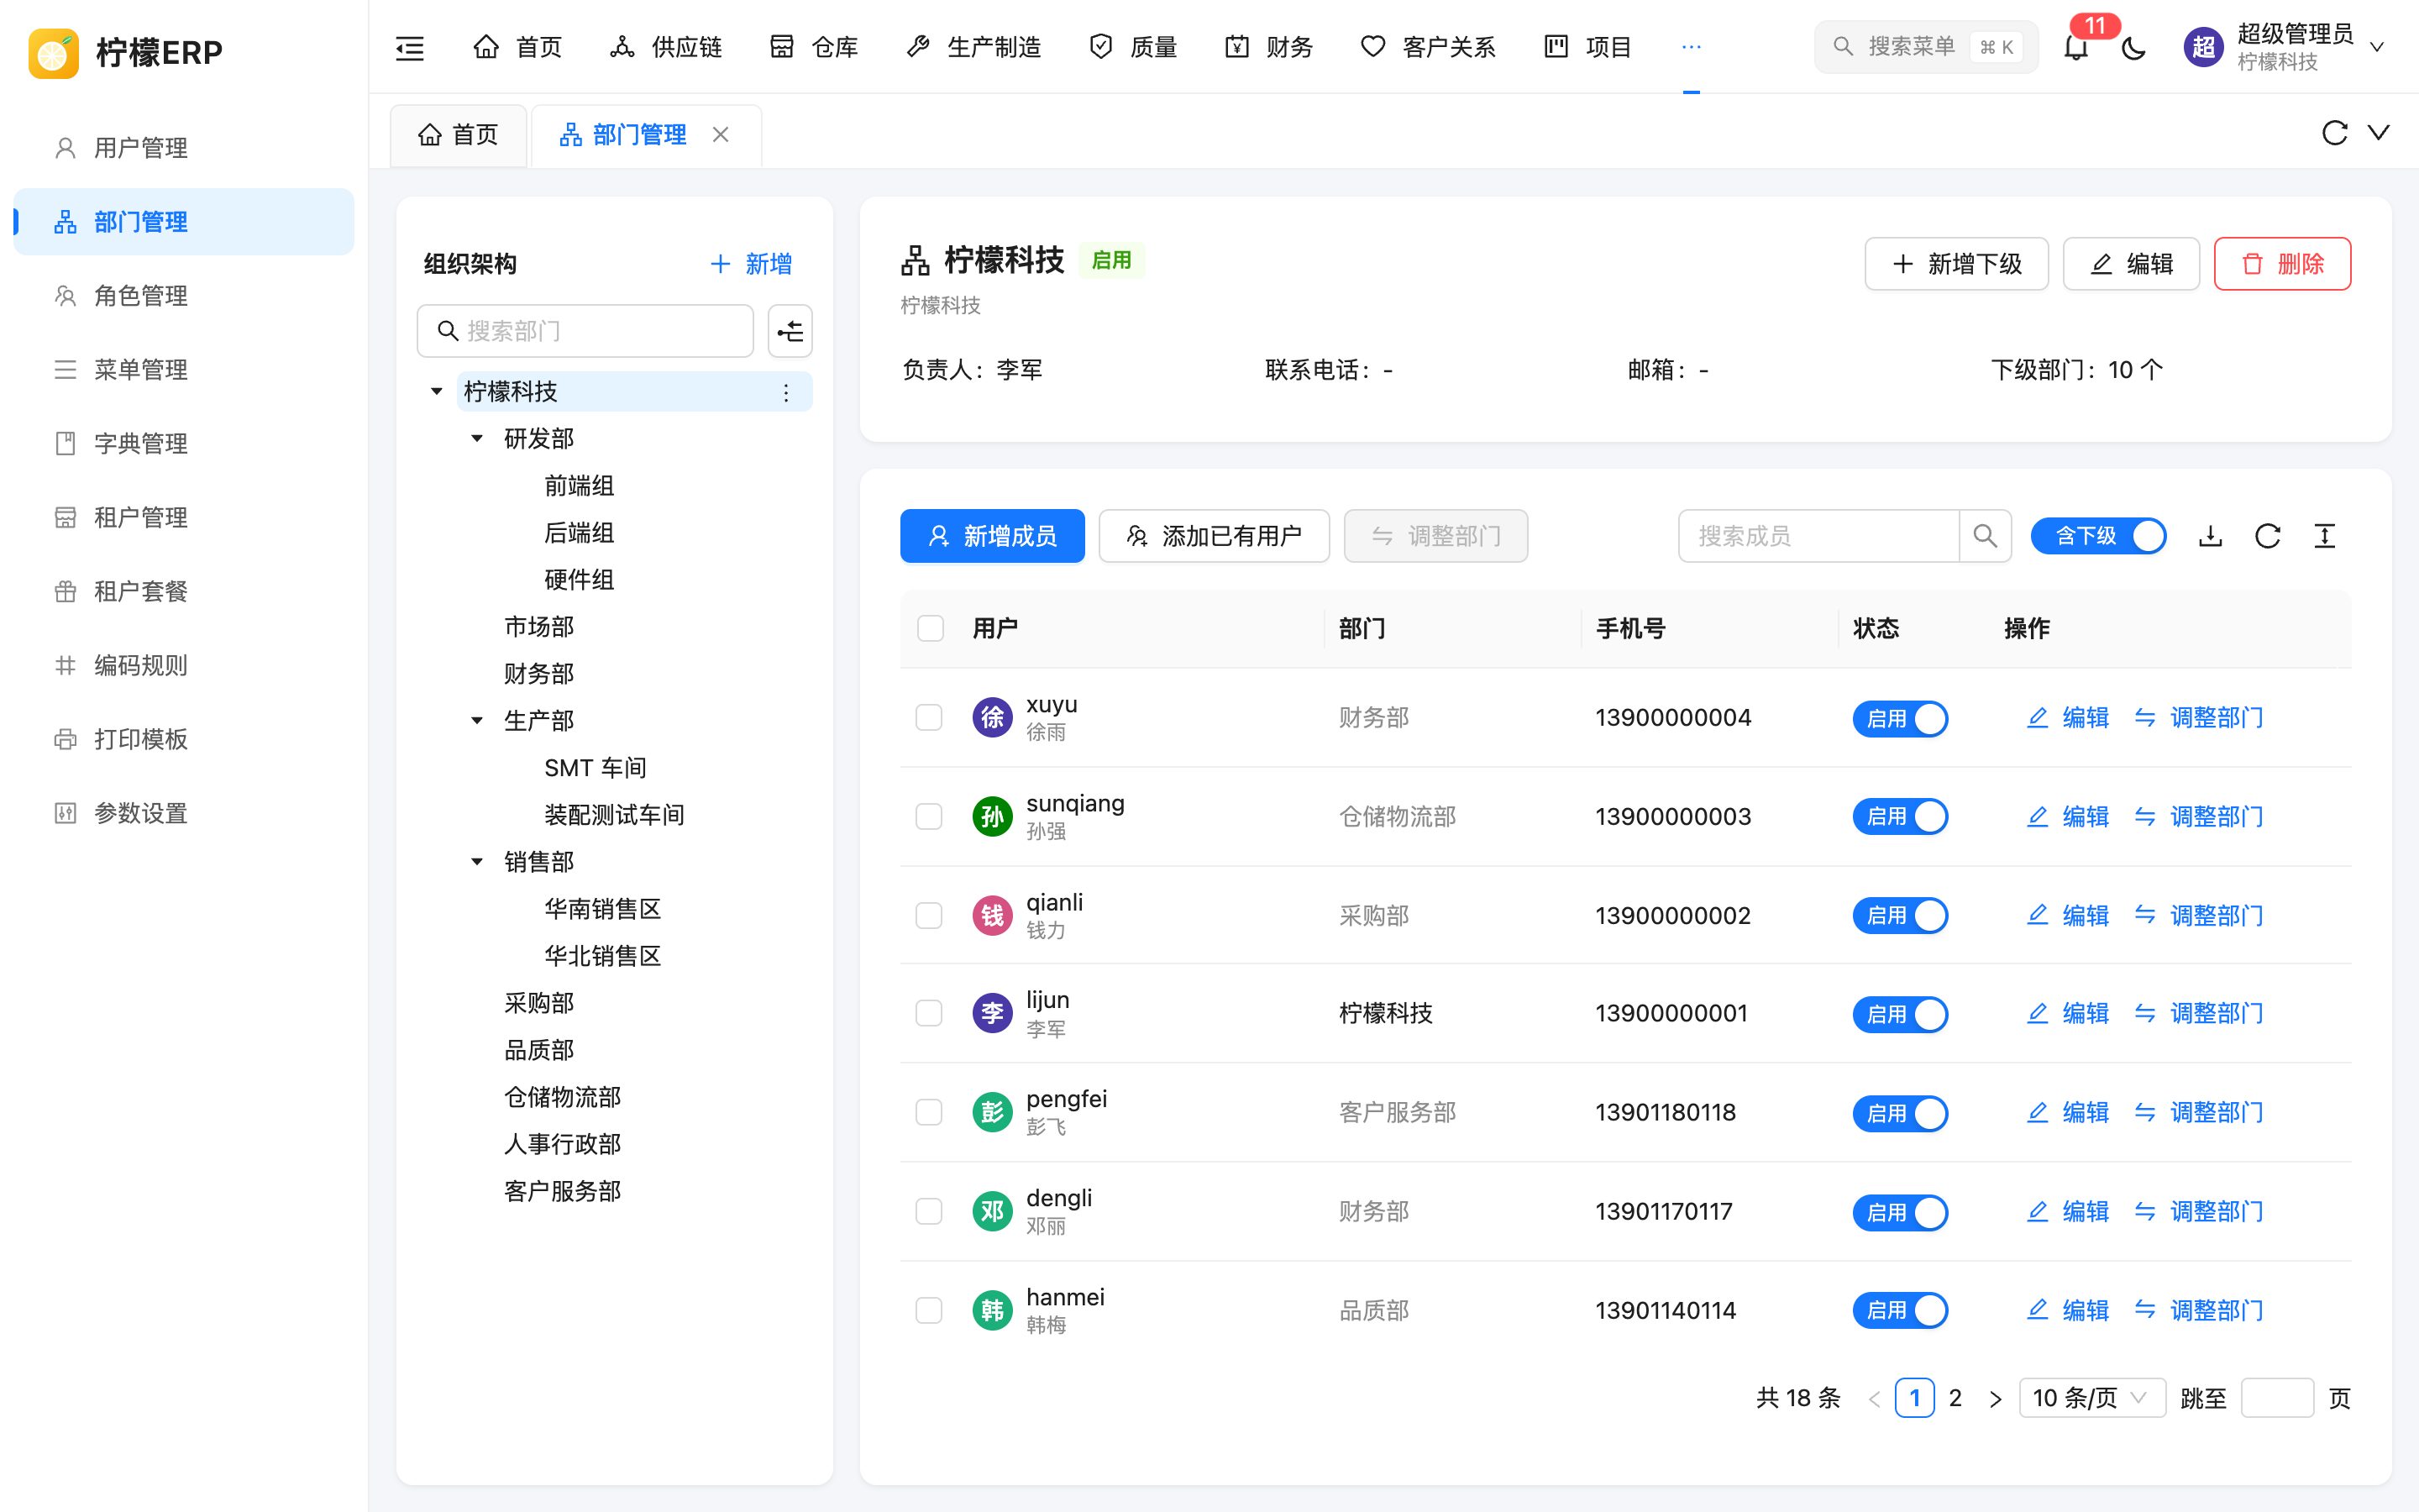Click the 柠檬ERP logo

tap(53, 52)
